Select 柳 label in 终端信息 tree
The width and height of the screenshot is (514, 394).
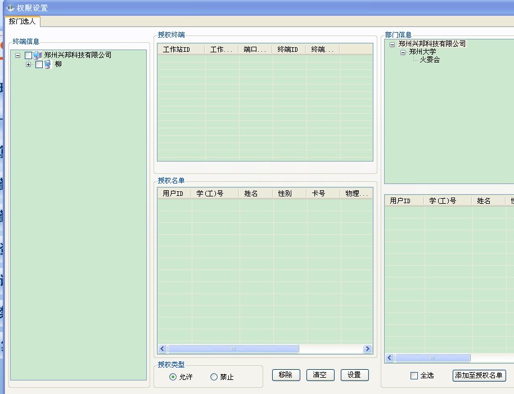click(x=58, y=64)
